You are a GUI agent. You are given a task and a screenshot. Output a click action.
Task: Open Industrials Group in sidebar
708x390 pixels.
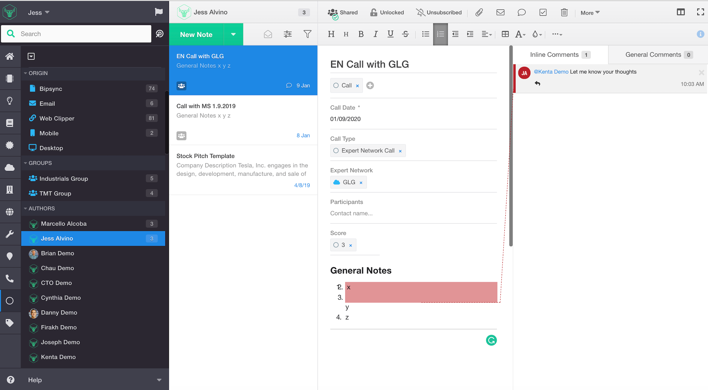tap(64, 179)
